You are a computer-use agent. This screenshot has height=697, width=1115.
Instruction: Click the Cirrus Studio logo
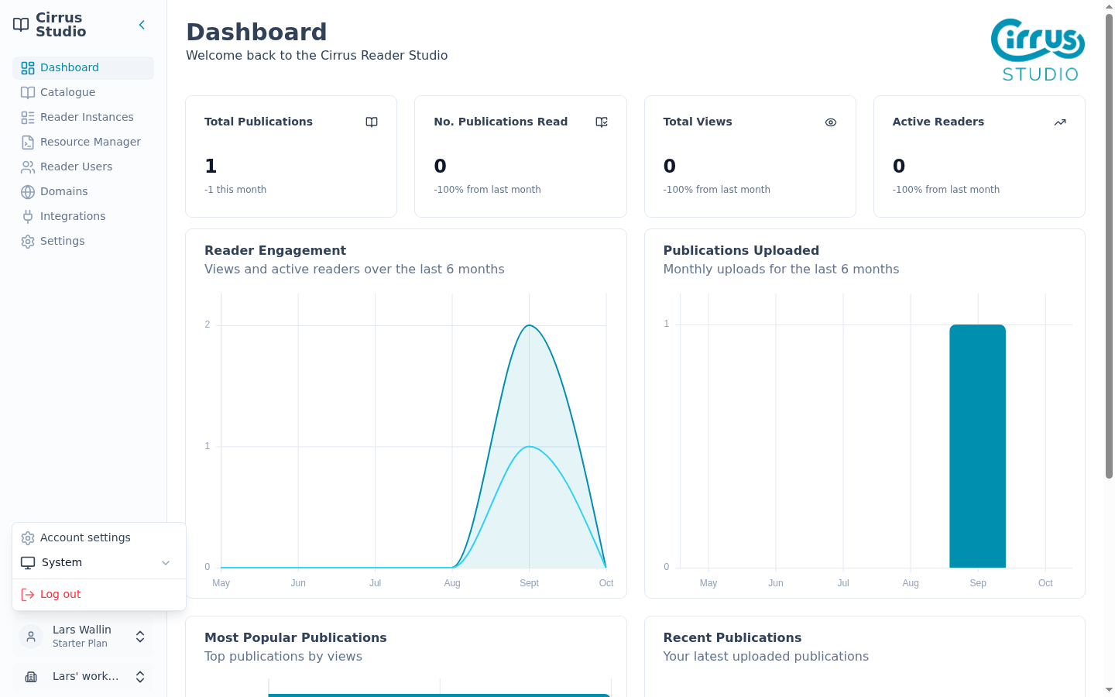click(x=1038, y=50)
